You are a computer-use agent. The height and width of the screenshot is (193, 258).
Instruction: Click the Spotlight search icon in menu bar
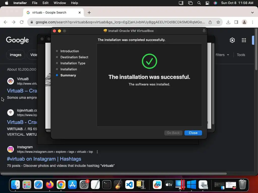tap(199, 3)
